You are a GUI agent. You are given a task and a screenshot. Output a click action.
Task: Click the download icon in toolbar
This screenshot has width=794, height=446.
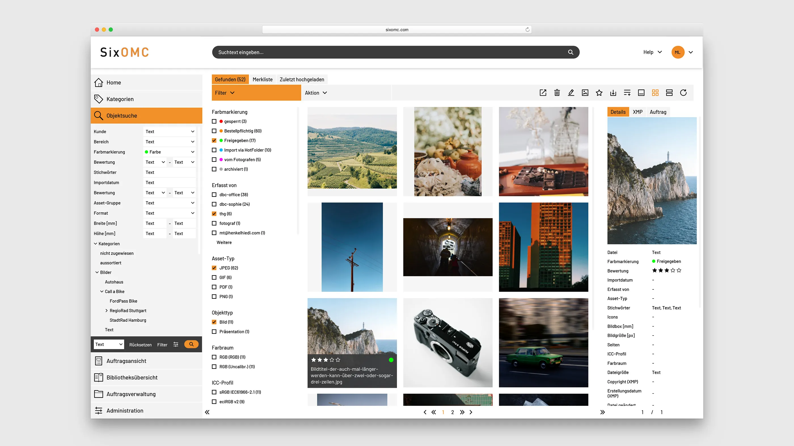click(613, 93)
